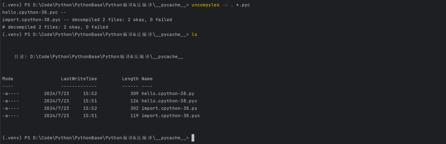
Task: Select the import.cpython-38.pyc filename
Action: 171,116
